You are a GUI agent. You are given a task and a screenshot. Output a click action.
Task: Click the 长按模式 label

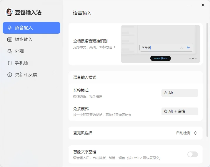pos(81,90)
